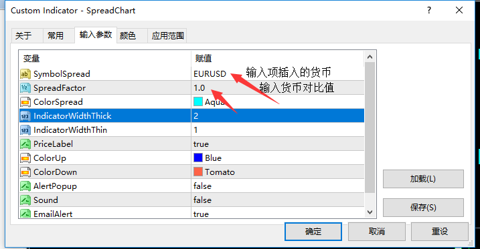Select the IndicatorWidthThick variable name
480x249 pixels.
pos(72,116)
